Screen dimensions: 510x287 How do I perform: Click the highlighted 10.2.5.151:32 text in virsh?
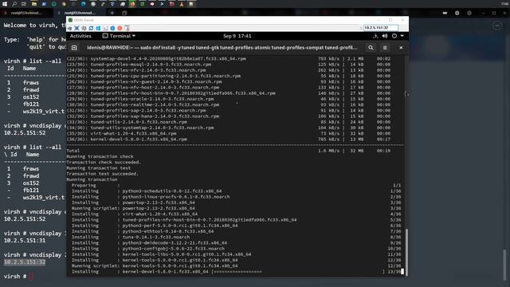click(x=25, y=262)
